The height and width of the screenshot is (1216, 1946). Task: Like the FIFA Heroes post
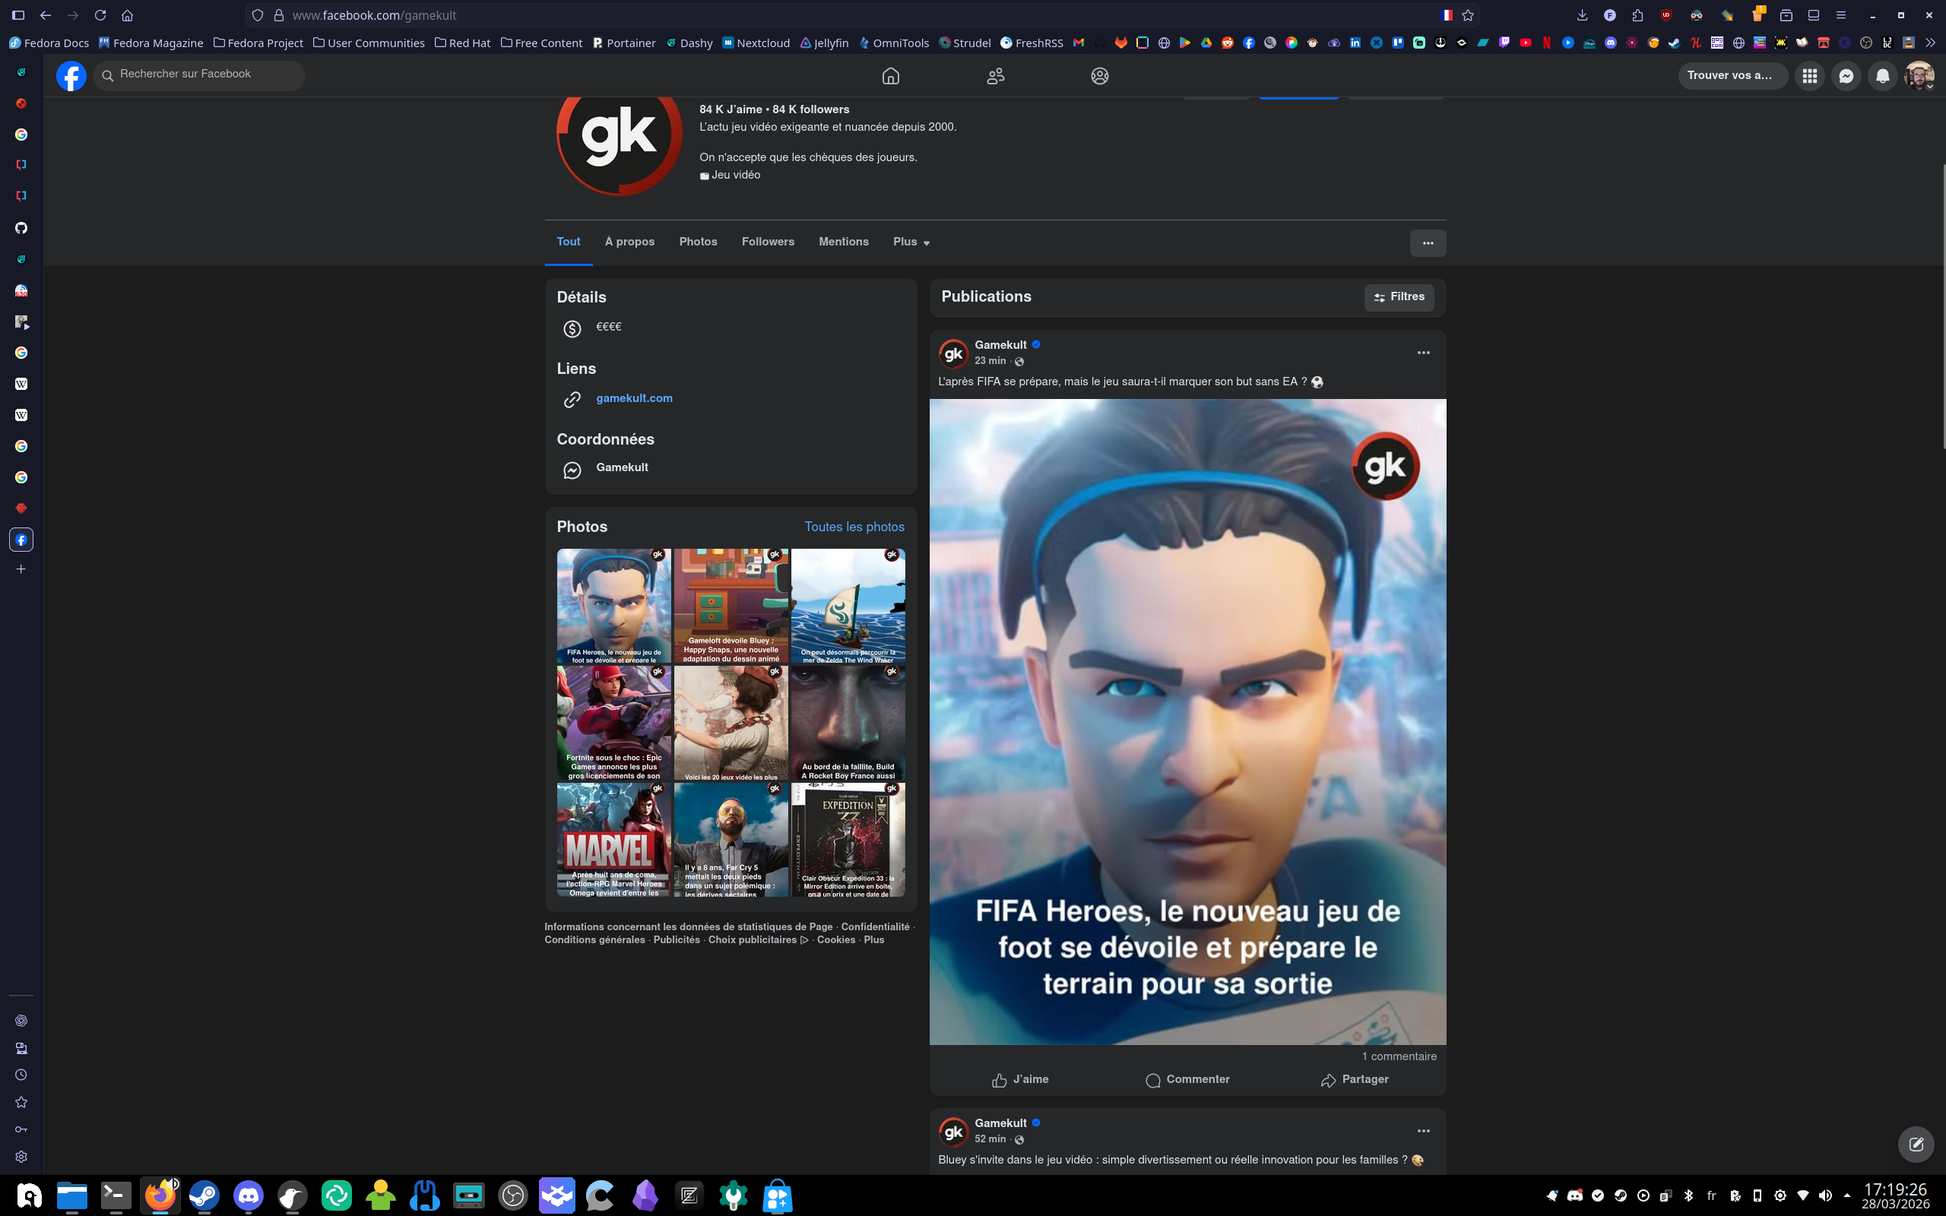pos(1019,1079)
